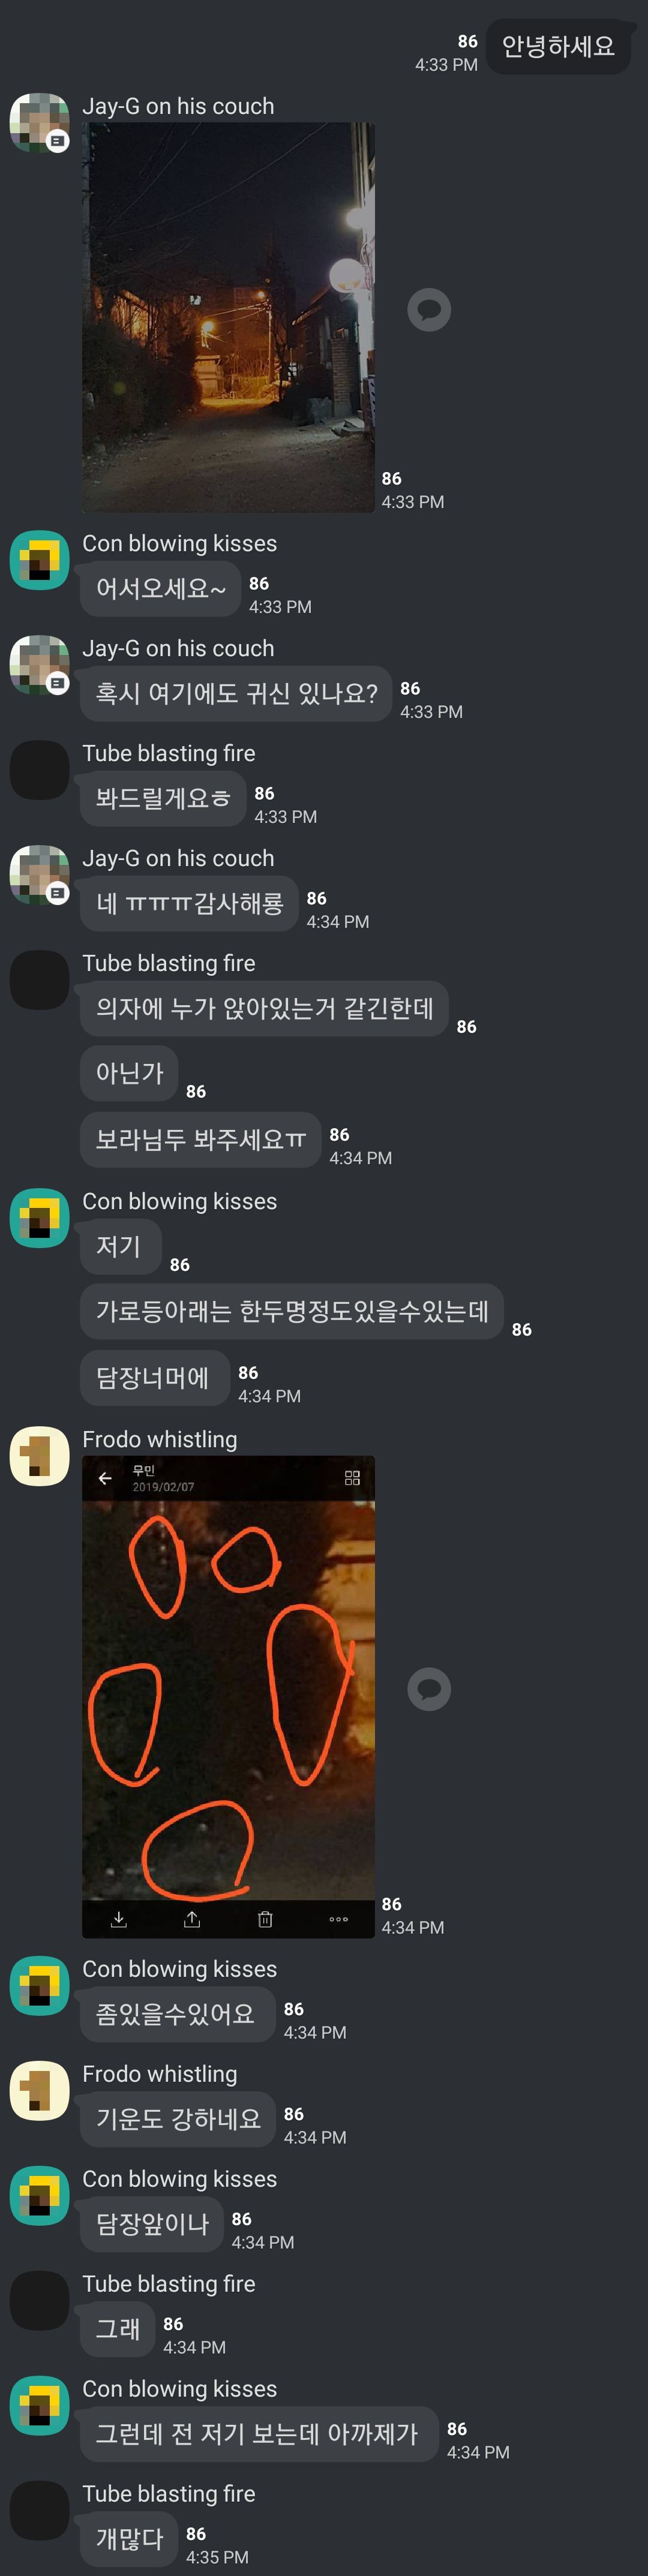This screenshot has height=2576, width=648.
Task: Tap the download icon in the shared screenshot
Action: [118, 1918]
